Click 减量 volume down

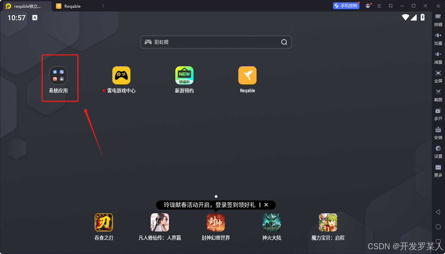point(438,58)
